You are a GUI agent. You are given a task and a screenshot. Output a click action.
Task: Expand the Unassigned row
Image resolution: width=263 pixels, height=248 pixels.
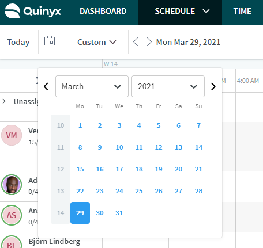[x=4, y=101]
